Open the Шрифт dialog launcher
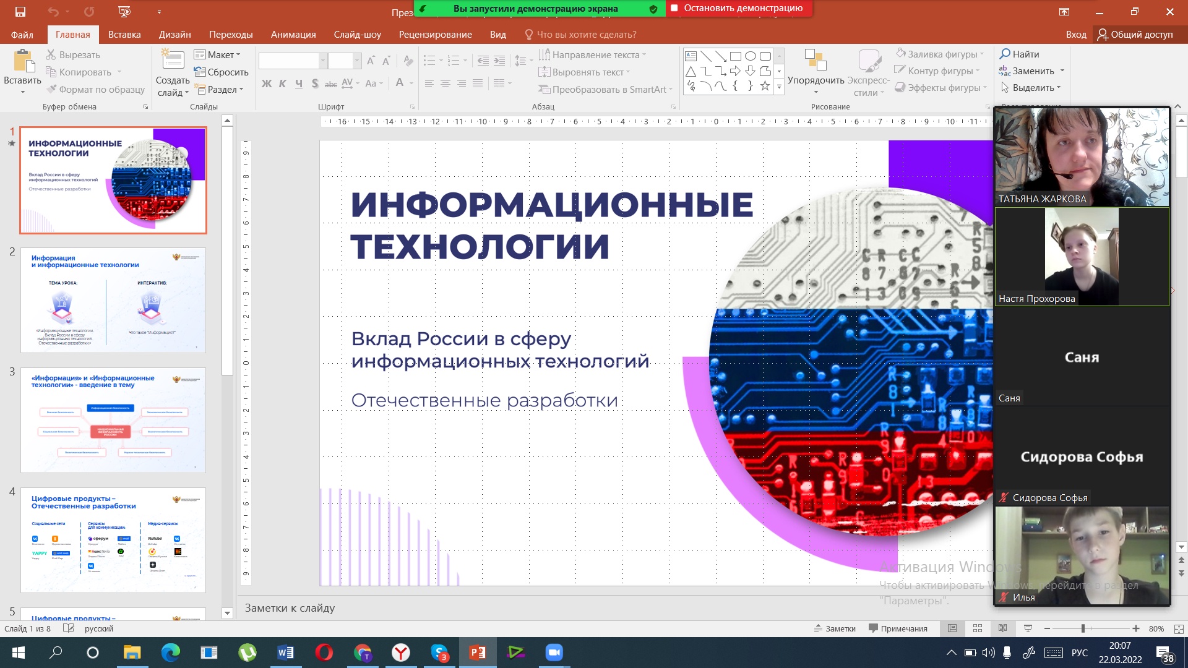 413,107
